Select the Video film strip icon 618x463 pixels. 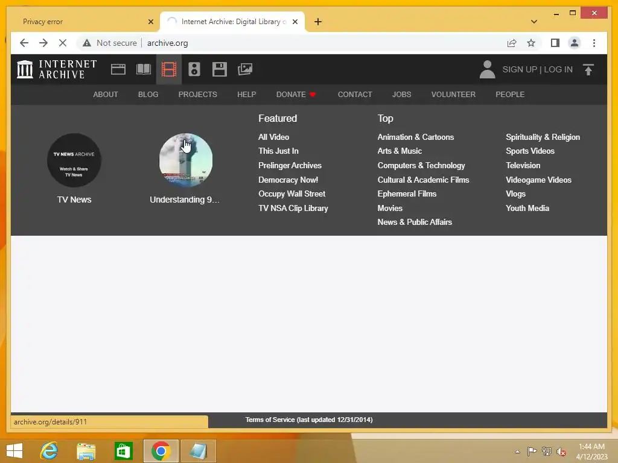(x=169, y=69)
